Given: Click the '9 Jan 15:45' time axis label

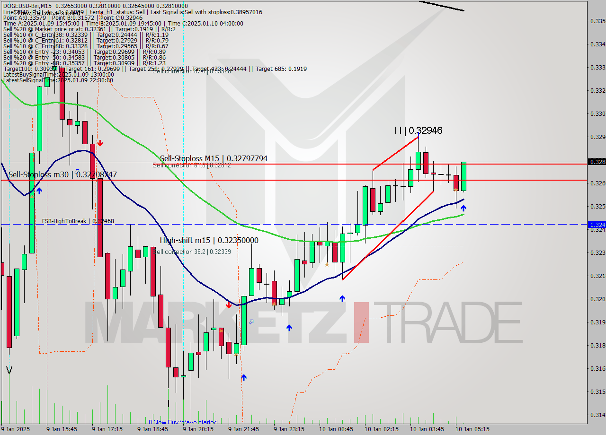Looking at the screenshot, I should coord(62,429).
